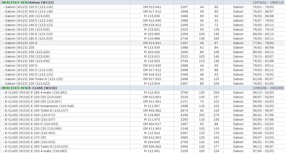Click date range 95/06 - 97/06

(x=263, y=120)
